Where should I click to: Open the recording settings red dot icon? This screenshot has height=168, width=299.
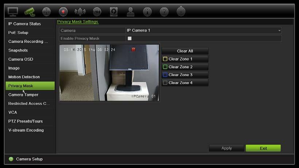[x=63, y=12]
